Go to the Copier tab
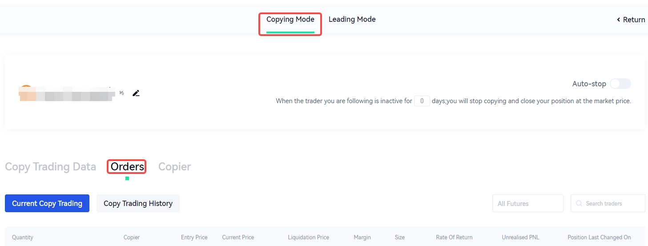This screenshot has width=648, height=246. point(174,167)
